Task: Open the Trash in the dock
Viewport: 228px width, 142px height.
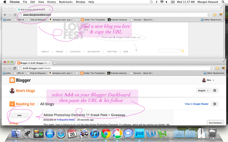Action: click(213, 133)
